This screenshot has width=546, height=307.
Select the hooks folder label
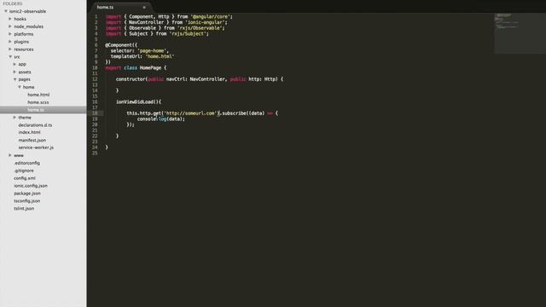20,19
